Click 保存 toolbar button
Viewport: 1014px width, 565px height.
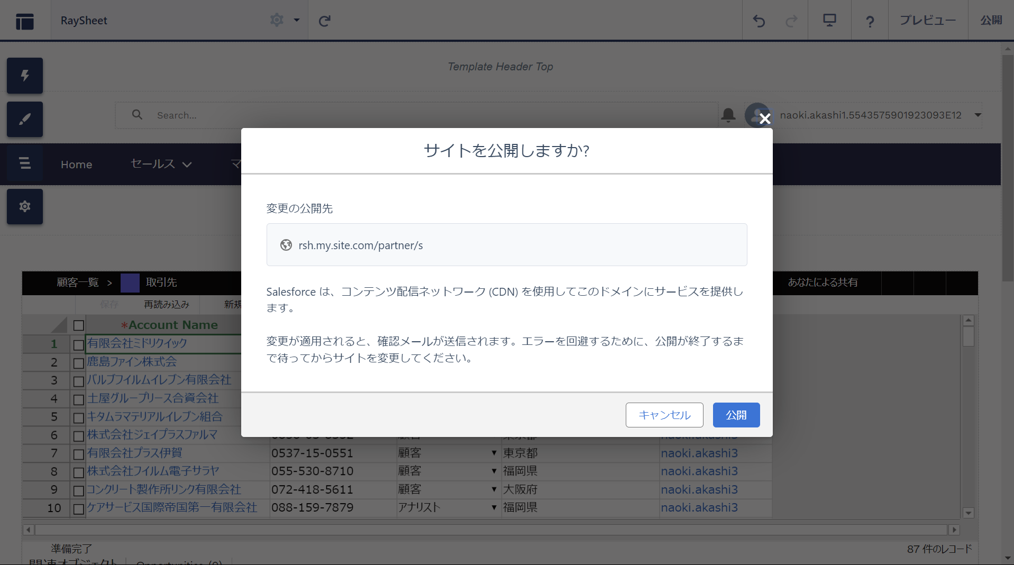coord(109,304)
